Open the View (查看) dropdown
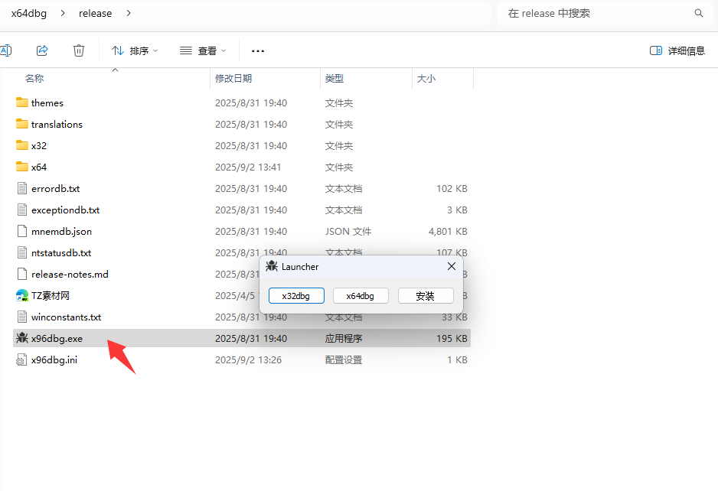718x491 pixels. [x=203, y=50]
